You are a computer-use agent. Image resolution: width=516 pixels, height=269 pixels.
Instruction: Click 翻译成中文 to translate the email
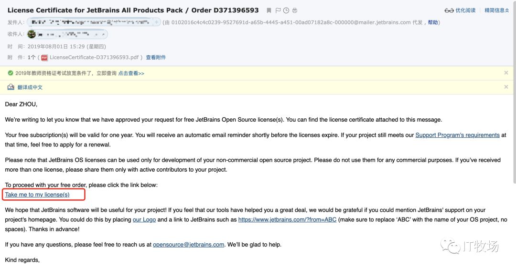tap(30, 87)
